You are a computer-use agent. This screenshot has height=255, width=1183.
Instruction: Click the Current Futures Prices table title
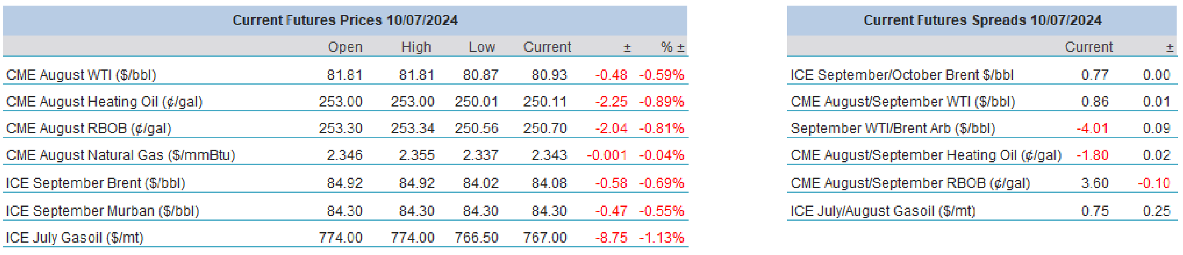345,20
